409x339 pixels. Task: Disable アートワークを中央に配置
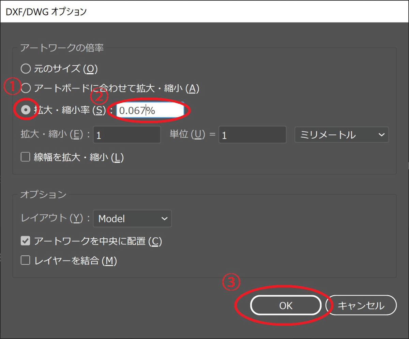25,241
